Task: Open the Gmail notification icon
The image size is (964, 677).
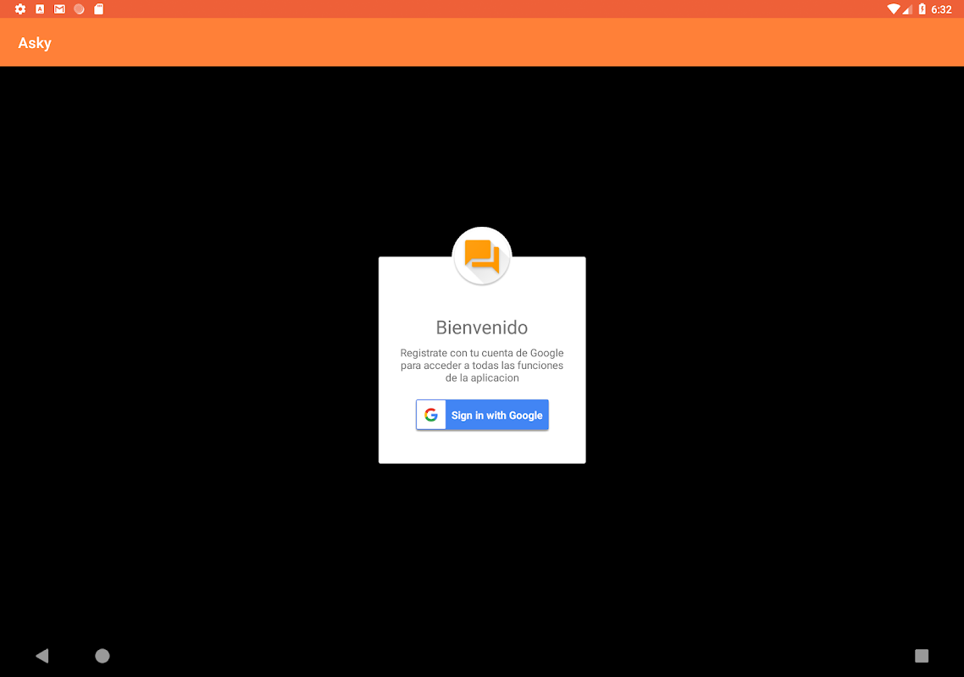Action: pyautogui.click(x=59, y=8)
